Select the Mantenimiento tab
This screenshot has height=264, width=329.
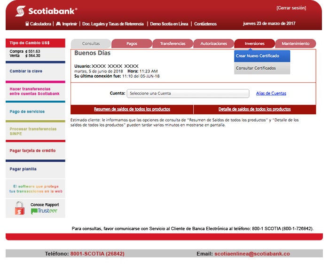tap(295, 44)
